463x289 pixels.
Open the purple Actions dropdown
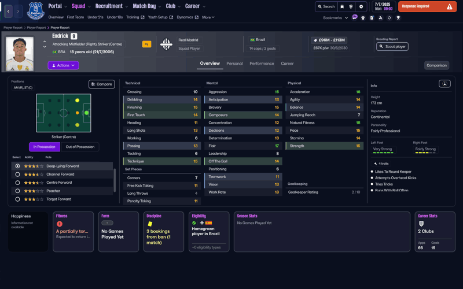(x=63, y=65)
